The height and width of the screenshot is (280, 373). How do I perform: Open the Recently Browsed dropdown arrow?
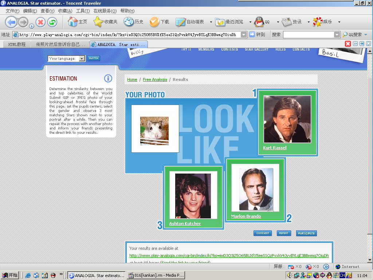tap(250, 22)
